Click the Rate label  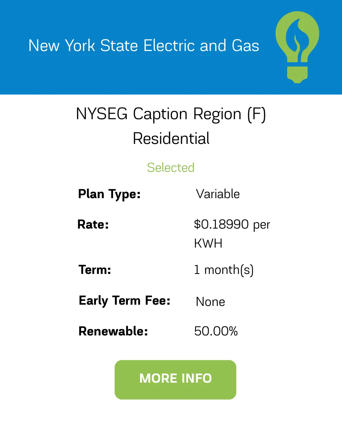coord(93,224)
